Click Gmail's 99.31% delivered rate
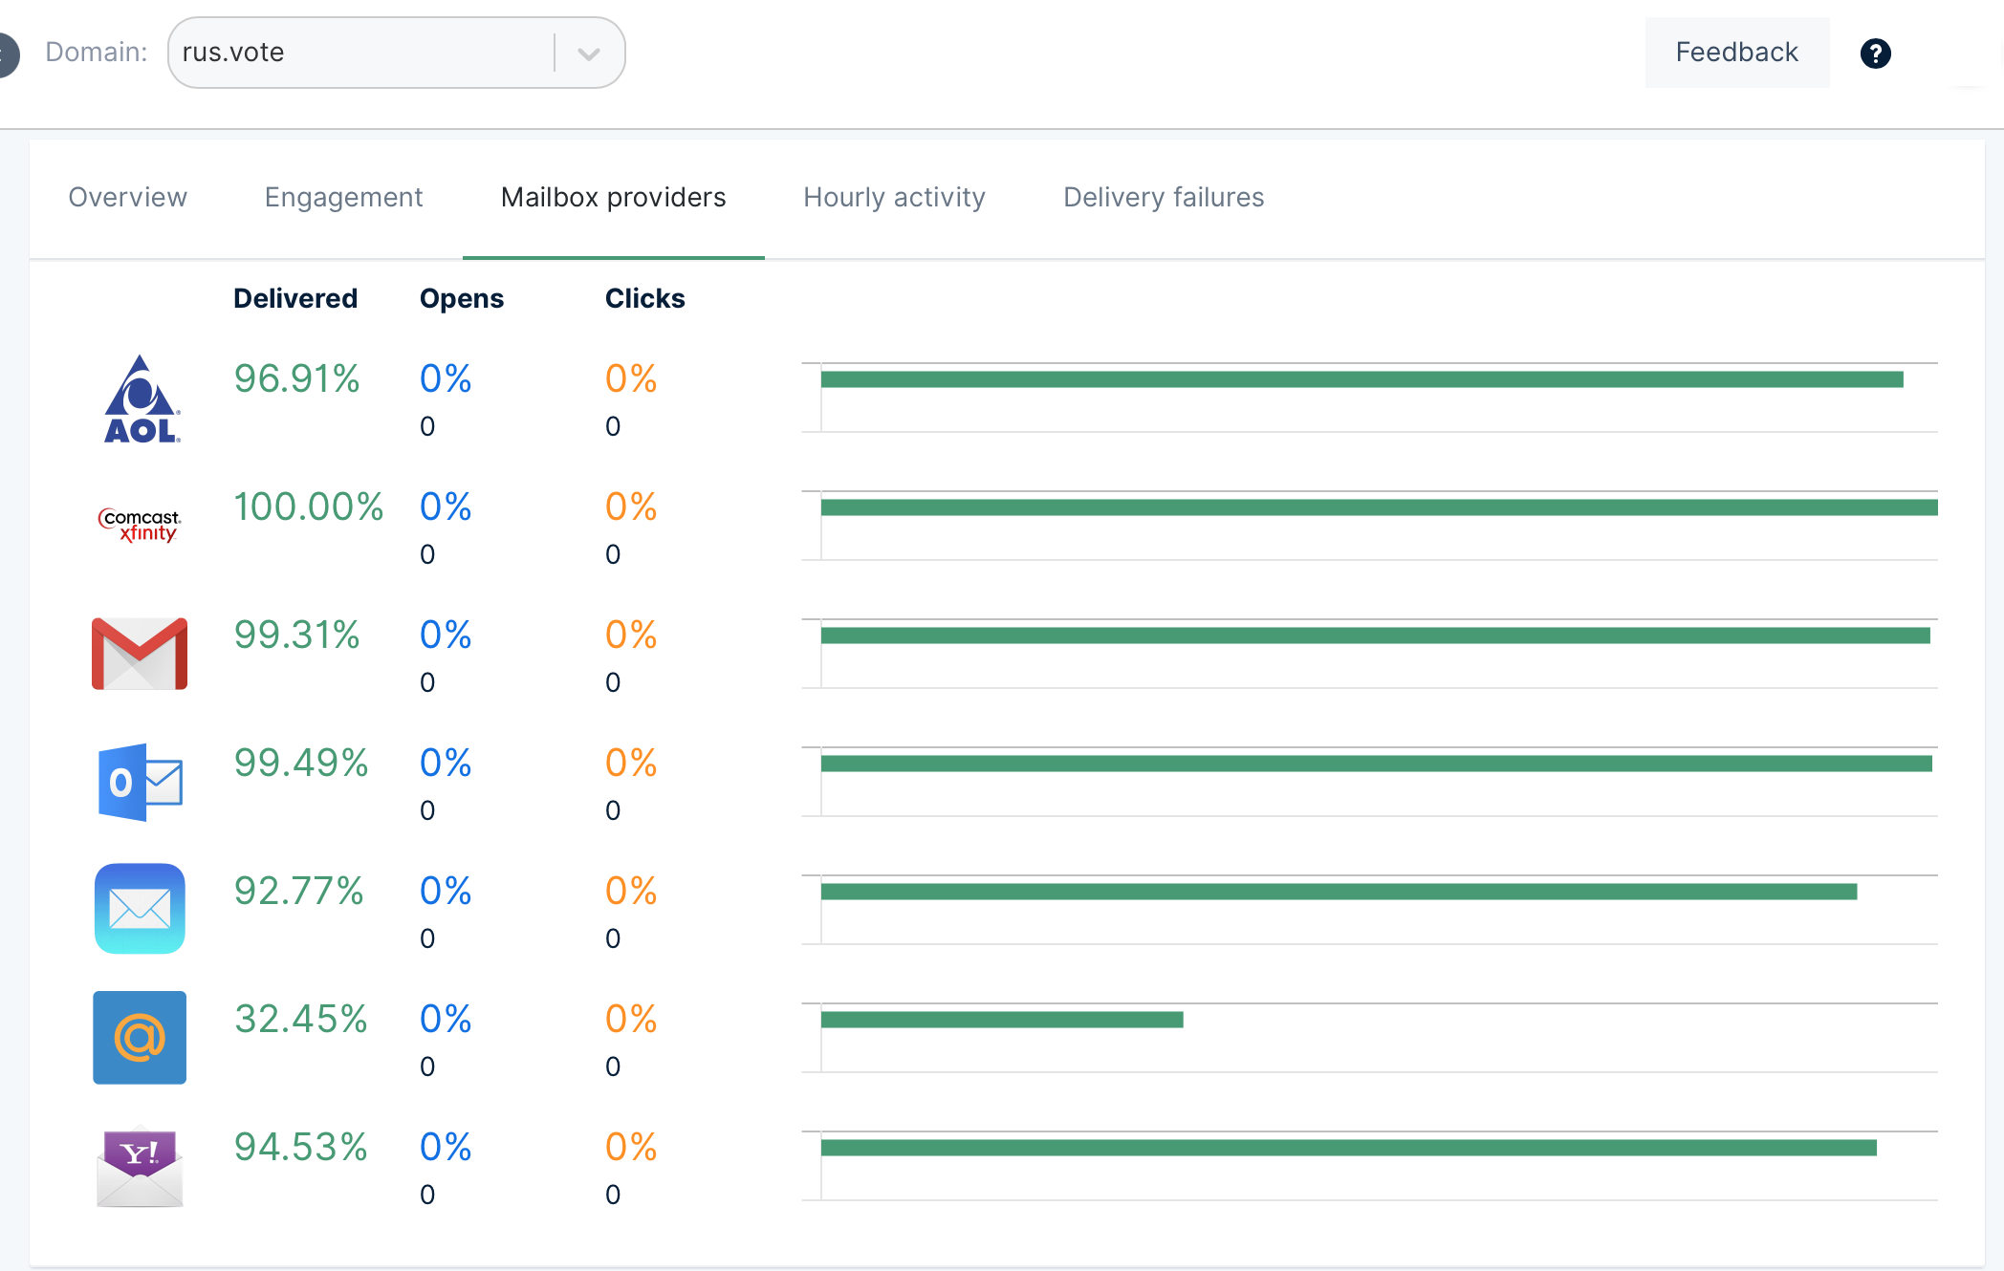 (297, 635)
